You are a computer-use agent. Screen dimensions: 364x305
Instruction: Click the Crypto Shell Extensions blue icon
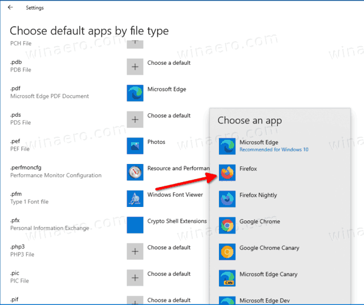click(135, 225)
